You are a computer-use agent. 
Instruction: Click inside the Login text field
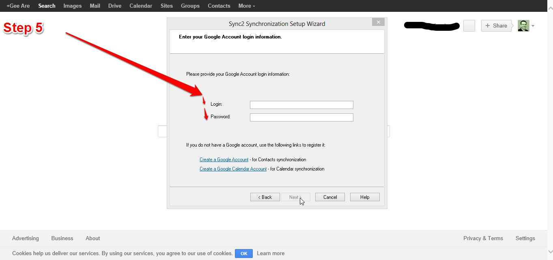301,105
